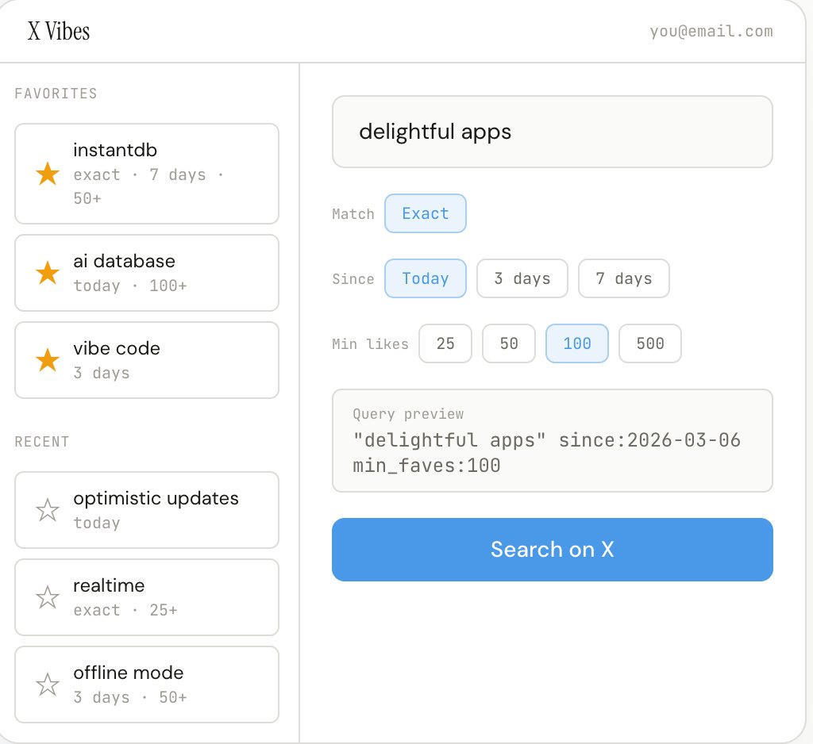Star the optimistic updates recent search
Screen dimensions: 813x744
point(47,510)
